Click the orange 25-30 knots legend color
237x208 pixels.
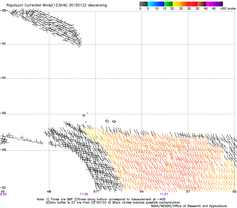(x=185, y=4)
